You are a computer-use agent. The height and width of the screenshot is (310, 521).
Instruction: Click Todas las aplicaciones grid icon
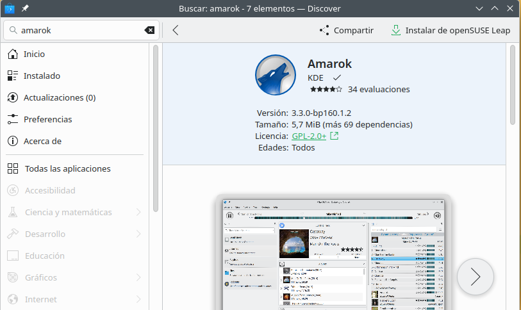(x=13, y=168)
